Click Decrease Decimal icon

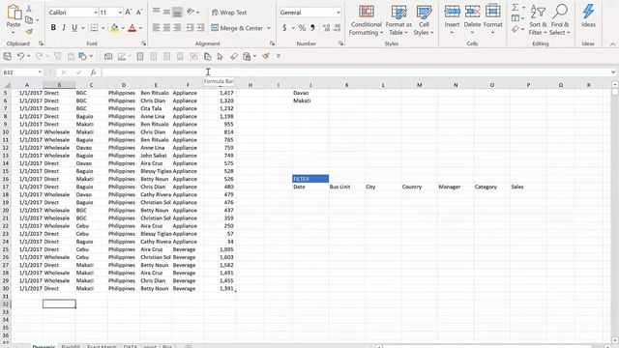(337, 28)
